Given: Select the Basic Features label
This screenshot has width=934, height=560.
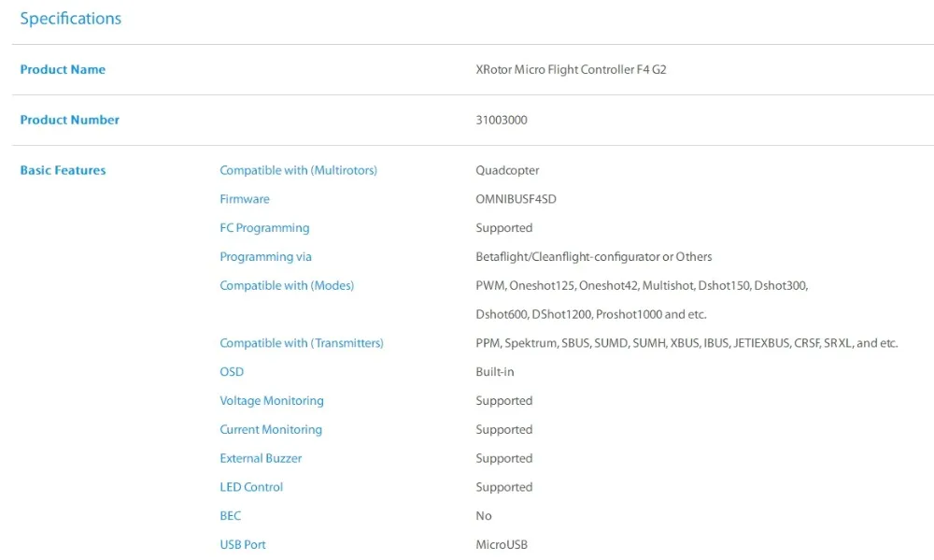Looking at the screenshot, I should (x=63, y=170).
